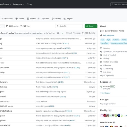Screen dimensions: 127x127
Task: Click the tags label icon
Action: click(21, 26)
